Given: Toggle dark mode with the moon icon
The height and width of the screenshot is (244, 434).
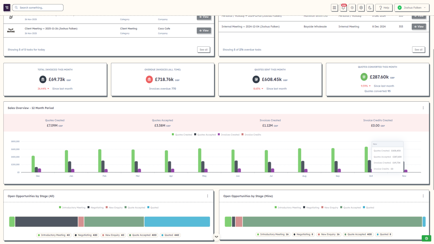Looking at the screenshot, I should (370, 8).
